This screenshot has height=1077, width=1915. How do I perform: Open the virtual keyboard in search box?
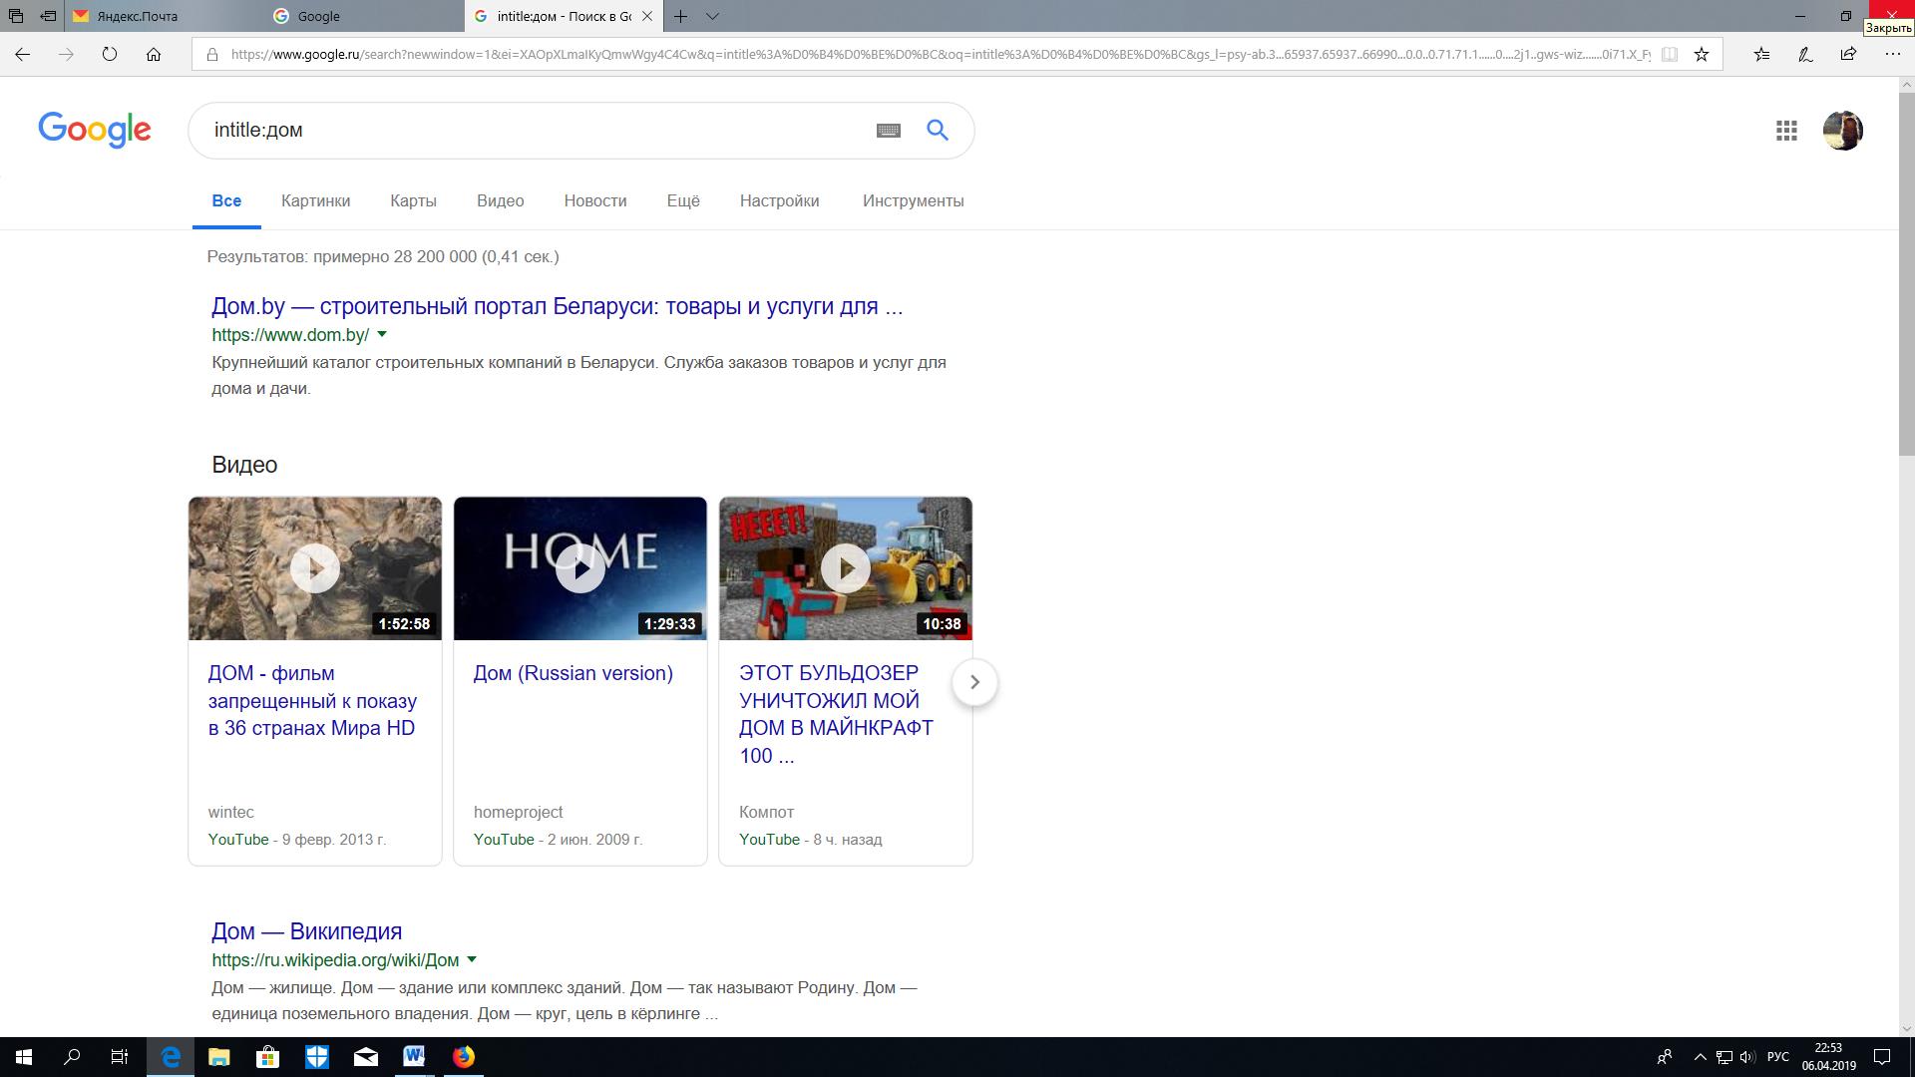(x=889, y=131)
